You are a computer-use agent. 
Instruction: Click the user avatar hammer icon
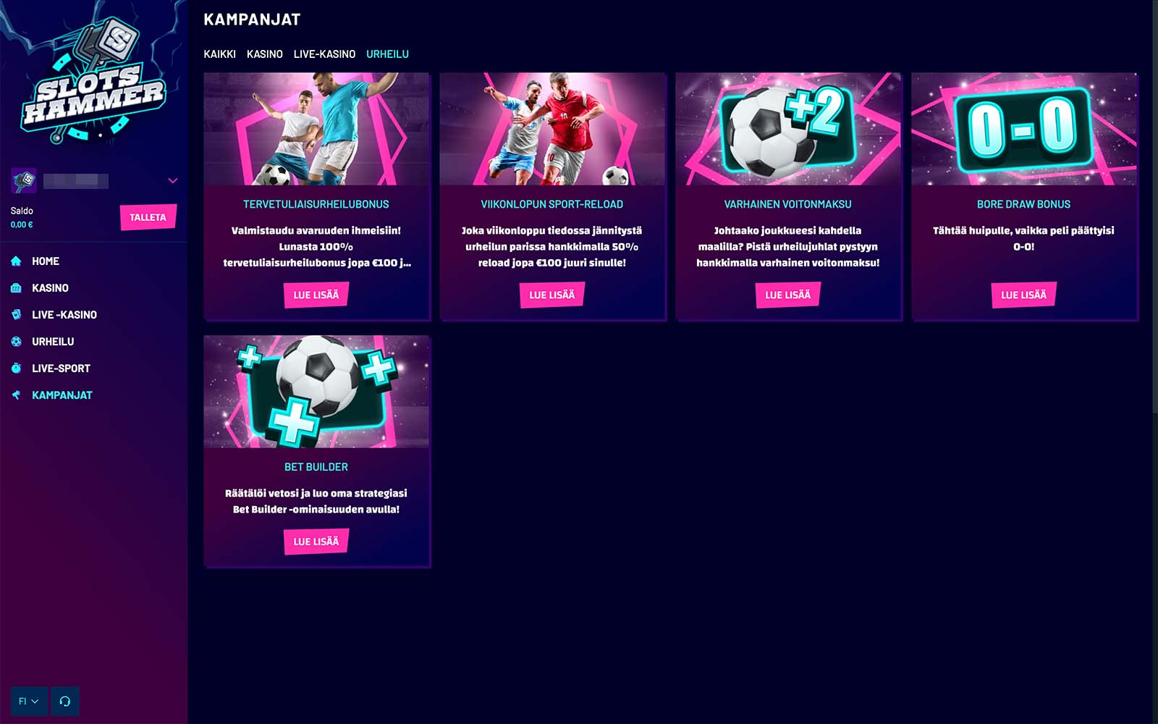coord(24,180)
